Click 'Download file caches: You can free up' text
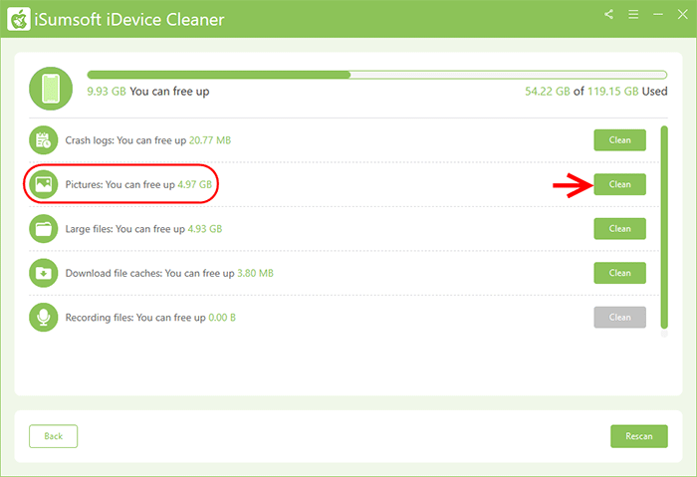Screen dimensions: 697x477 (x=149, y=273)
